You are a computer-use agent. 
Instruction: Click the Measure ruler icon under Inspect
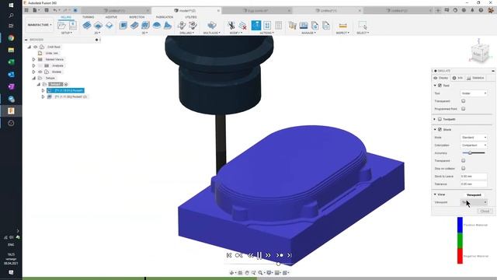[342, 26]
